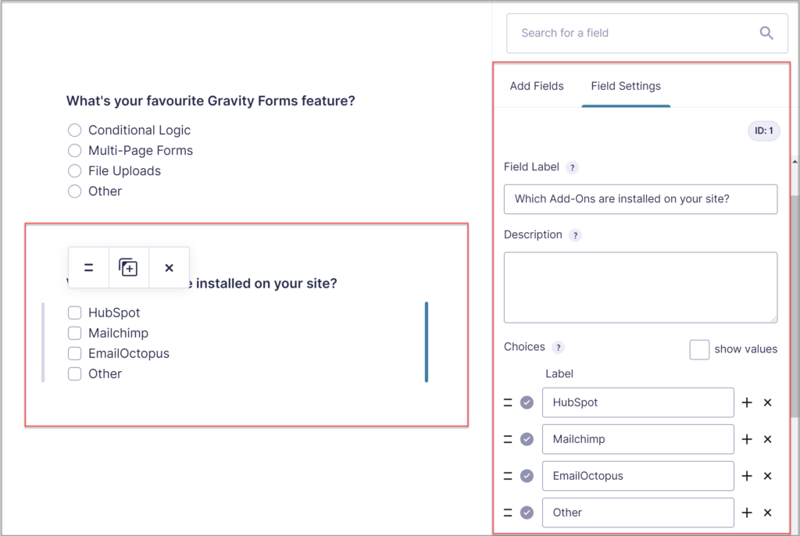Click the help icon next to Choices

[556, 347]
